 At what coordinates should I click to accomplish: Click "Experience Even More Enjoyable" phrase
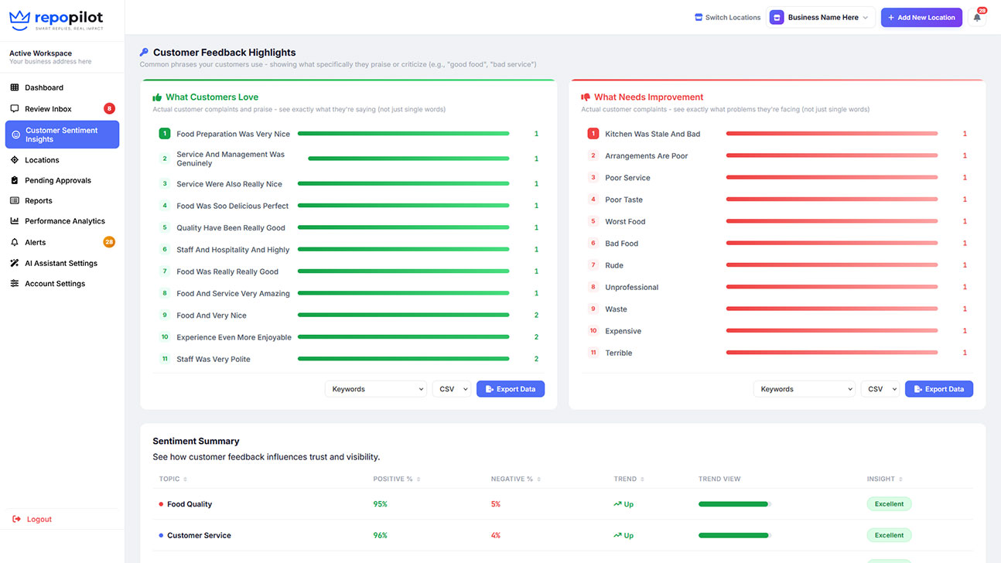(234, 337)
